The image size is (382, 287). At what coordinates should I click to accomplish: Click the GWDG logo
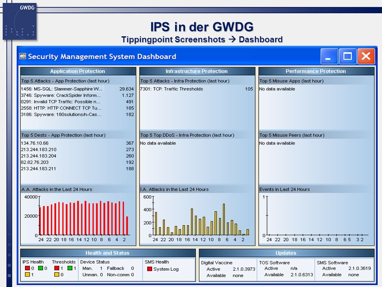[19, 21]
